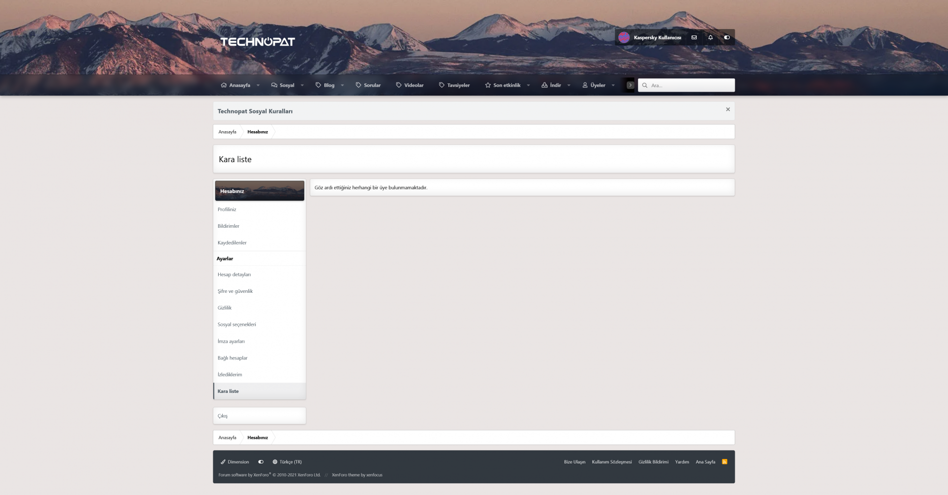948x495 pixels.
Task: Toggle the theme switch next to Dimension
Action: [261, 462]
